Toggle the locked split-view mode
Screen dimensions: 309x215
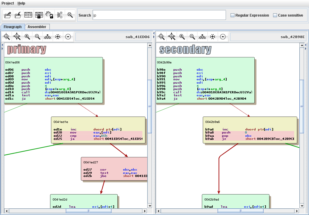[x=38, y=15]
